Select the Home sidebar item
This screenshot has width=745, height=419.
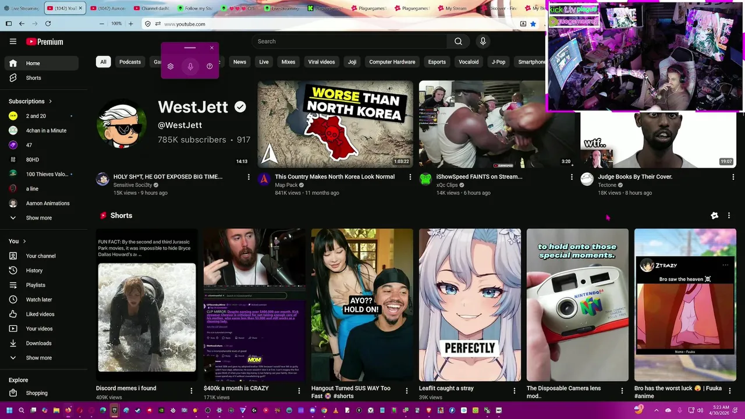41,63
